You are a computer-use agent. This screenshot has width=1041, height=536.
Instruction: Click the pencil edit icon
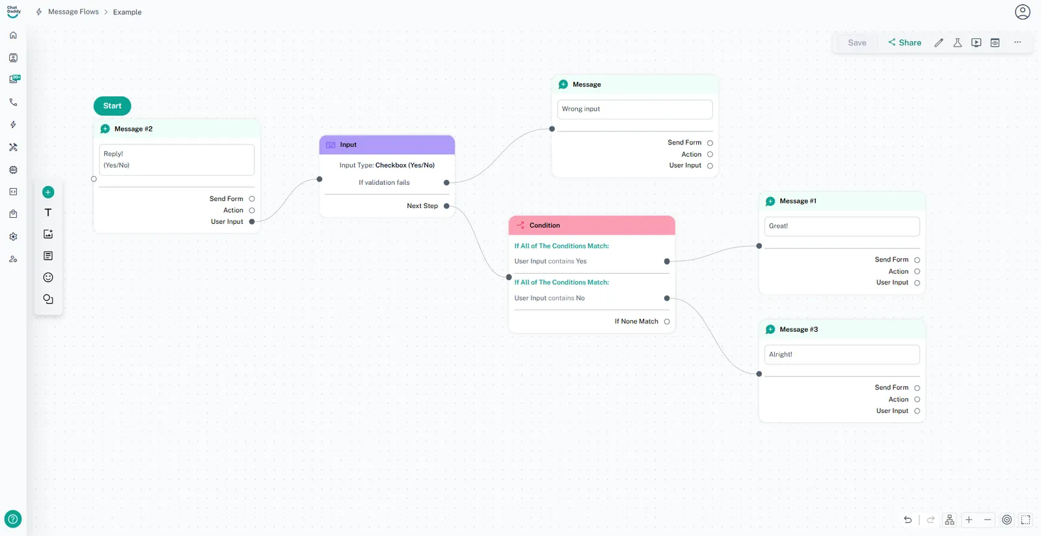(x=938, y=43)
